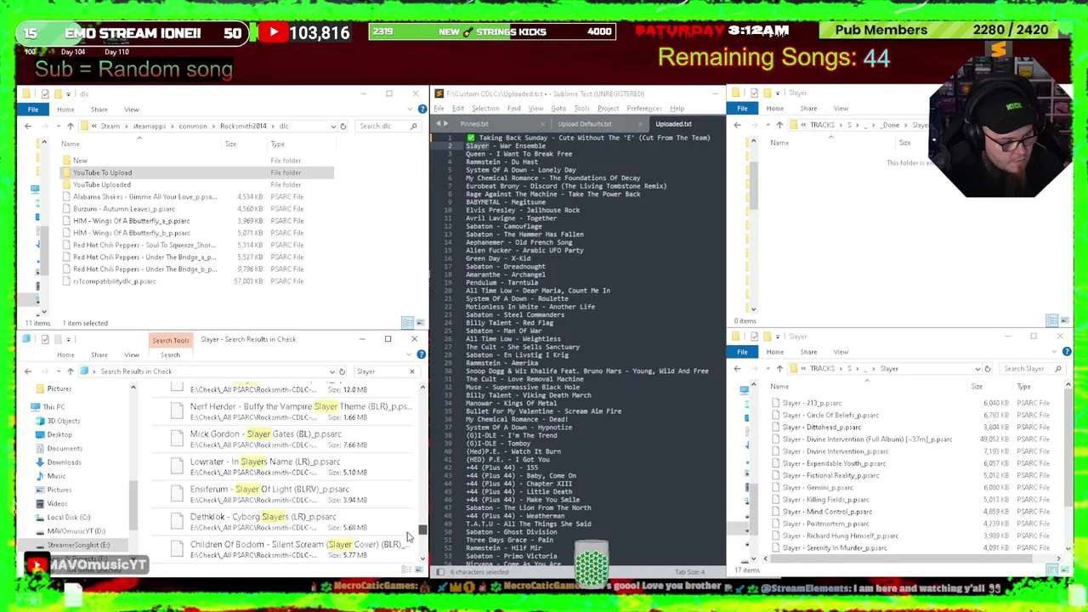
Task: Click Sublime Text tab scroll left arrow
Action: 439,124
